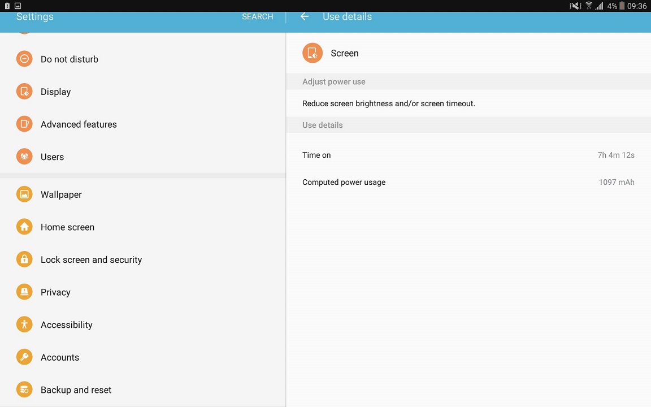Tap the Wallpaper icon
The image size is (651, 407).
coord(24,194)
